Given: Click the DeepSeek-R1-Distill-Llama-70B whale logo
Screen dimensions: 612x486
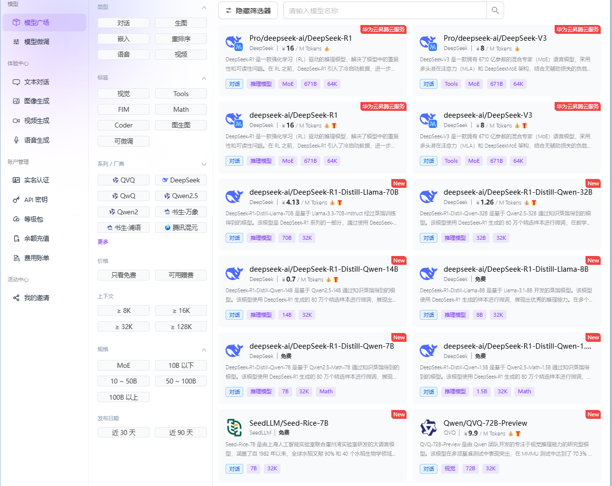Looking at the screenshot, I should [234, 197].
